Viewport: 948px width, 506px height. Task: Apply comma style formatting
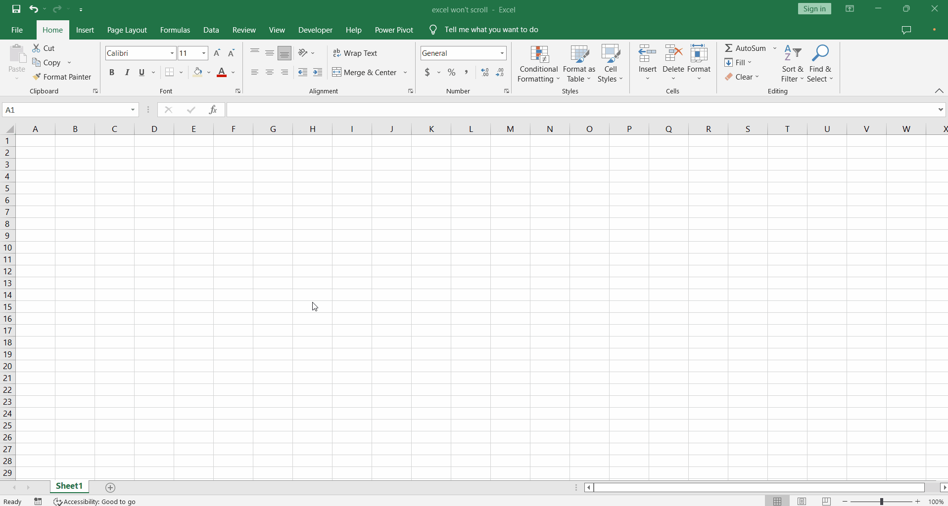click(x=467, y=72)
